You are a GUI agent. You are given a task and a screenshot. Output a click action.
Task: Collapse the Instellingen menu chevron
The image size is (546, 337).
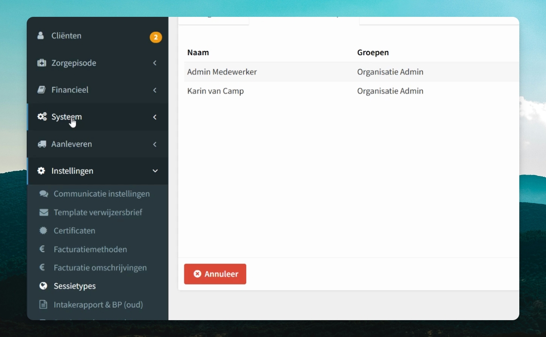tap(155, 171)
